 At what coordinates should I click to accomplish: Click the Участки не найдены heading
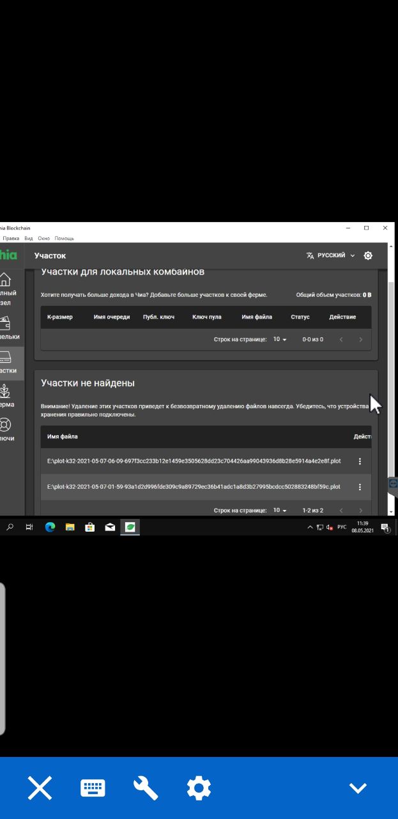88,383
